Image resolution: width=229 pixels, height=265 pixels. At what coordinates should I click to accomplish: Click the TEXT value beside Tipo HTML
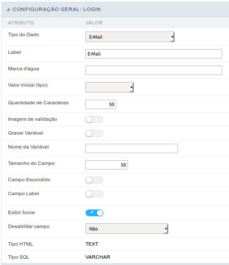[92, 244]
